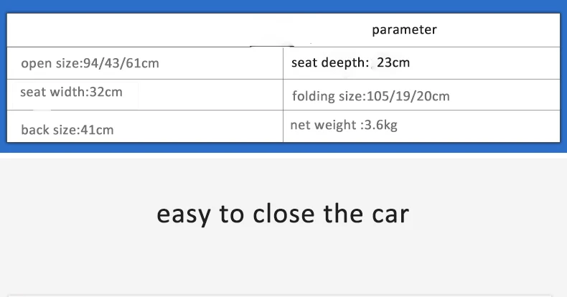Select the "folding size" label text
The height and width of the screenshot is (297, 567).
click(x=327, y=96)
